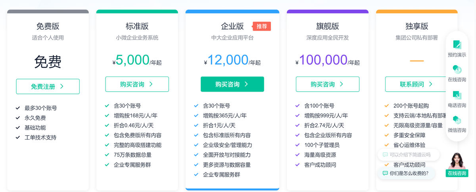Open the 微信咨询 icon in sidebar
This screenshot has width=476, height=192.
point(457,120)
